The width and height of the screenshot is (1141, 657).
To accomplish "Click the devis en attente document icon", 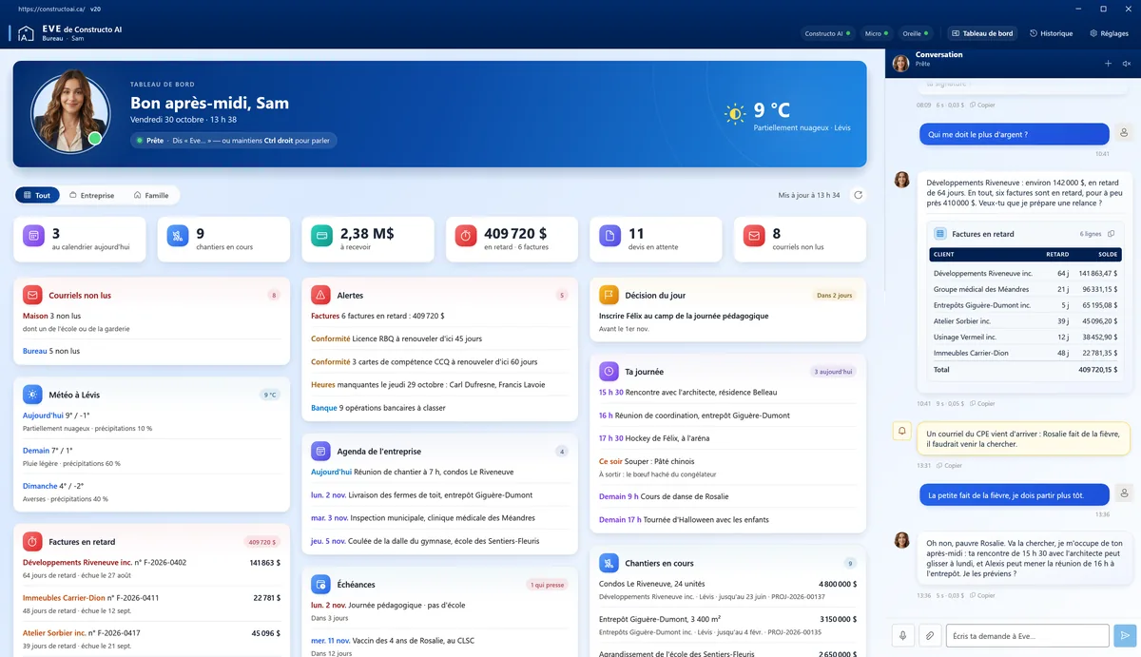I will coord(609,236).
